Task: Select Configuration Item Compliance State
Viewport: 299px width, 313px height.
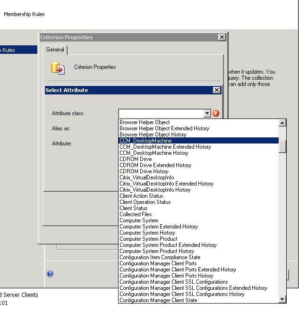Action: coord(160,257)
